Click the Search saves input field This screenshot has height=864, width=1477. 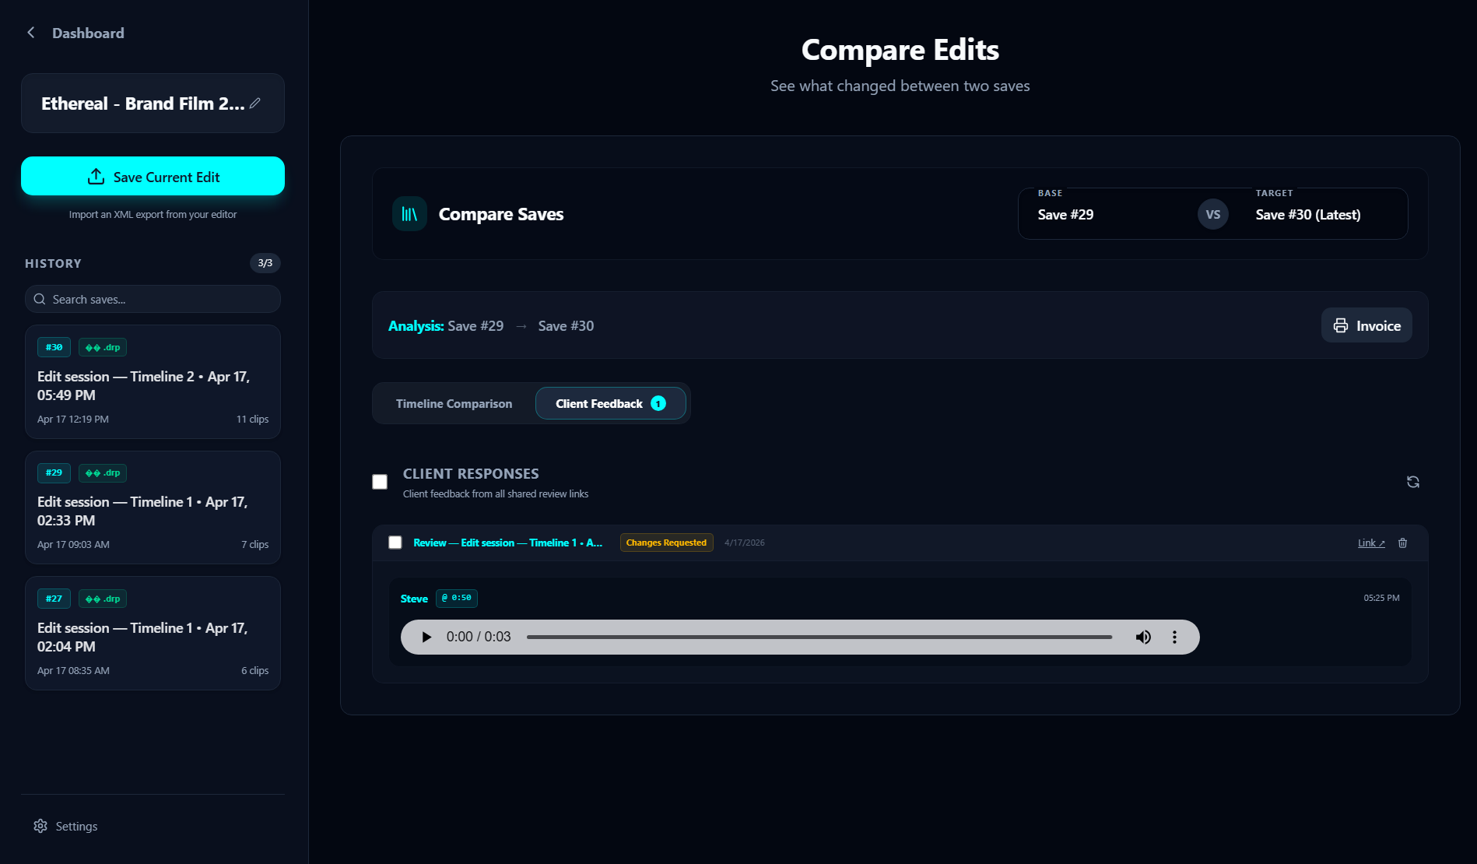pyautogui.click(x=153, y=299)
